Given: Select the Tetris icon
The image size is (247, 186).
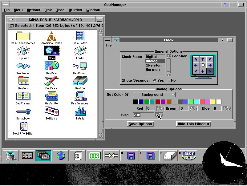Looking at the screenshot, I should click(x=80, y=113).
